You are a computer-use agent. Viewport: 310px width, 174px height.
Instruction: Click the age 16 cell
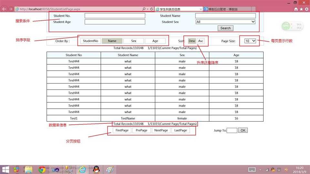tap(236, 118)
